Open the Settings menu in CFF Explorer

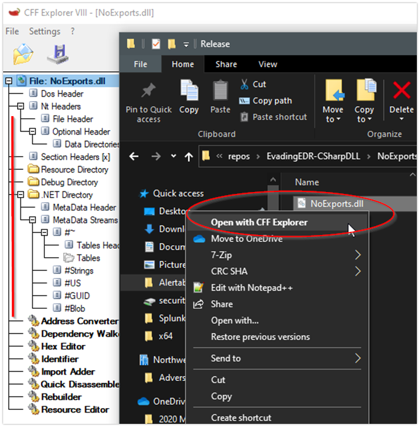pos(45,32)
